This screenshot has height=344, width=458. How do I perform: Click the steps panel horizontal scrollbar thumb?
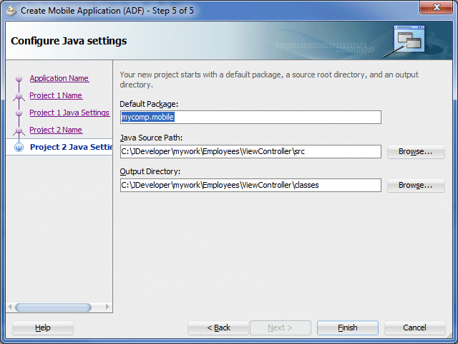pos(53,307)
